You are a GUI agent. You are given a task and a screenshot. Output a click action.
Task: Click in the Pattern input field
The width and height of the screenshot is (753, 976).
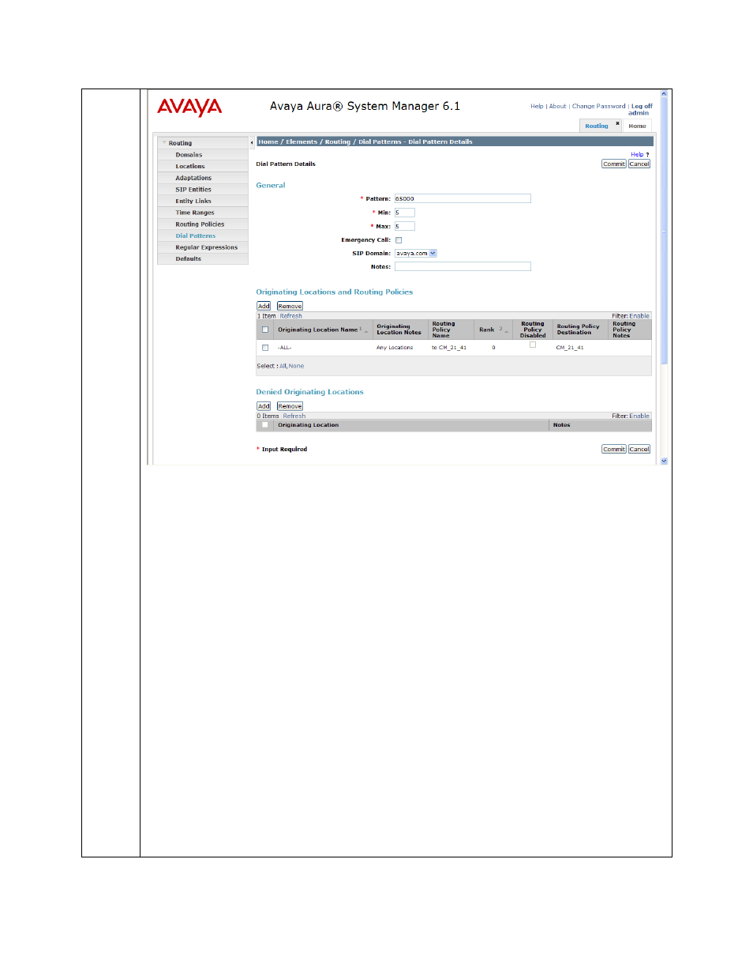click(463, 199)
